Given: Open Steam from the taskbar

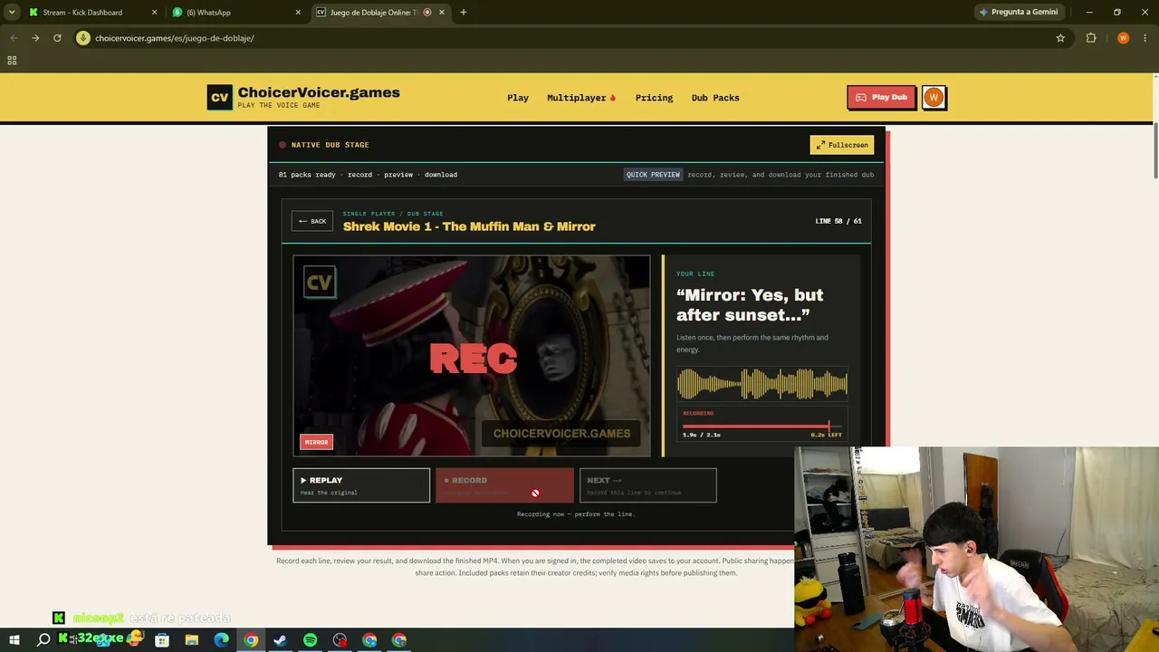Looking at the screenshot, I should click(x=281, y=640).
